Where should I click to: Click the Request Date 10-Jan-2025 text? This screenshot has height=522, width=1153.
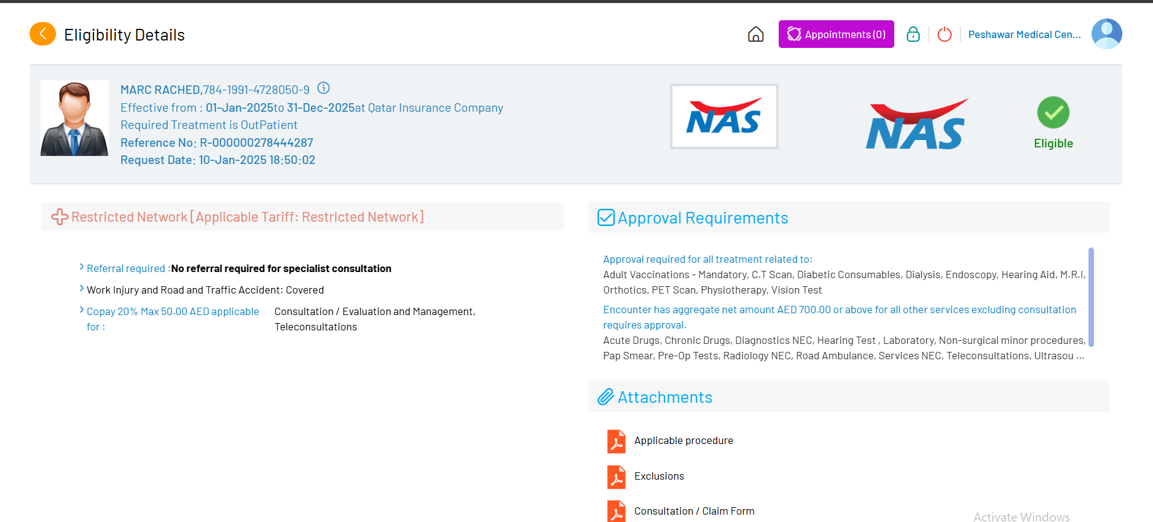point(218,160)
